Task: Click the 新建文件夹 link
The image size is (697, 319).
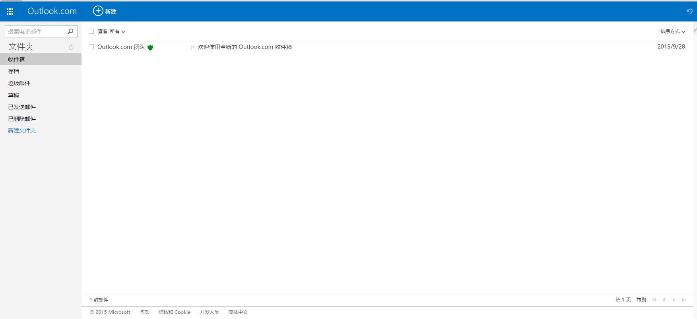Action: click(x=22, y=130)
